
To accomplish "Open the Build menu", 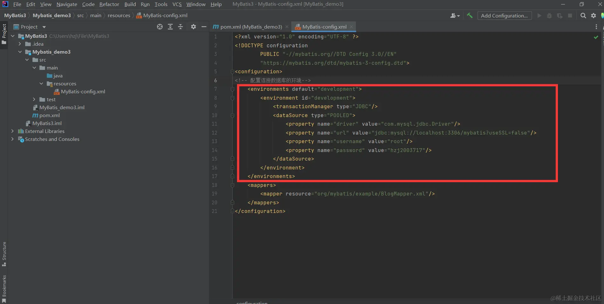I will pos(130,4).
